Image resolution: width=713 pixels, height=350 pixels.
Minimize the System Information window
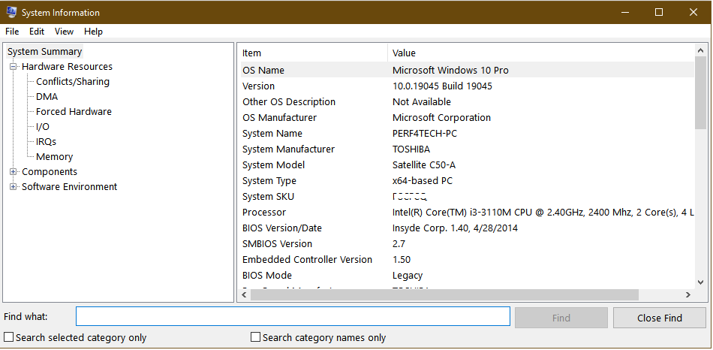(x=624, y=12)
